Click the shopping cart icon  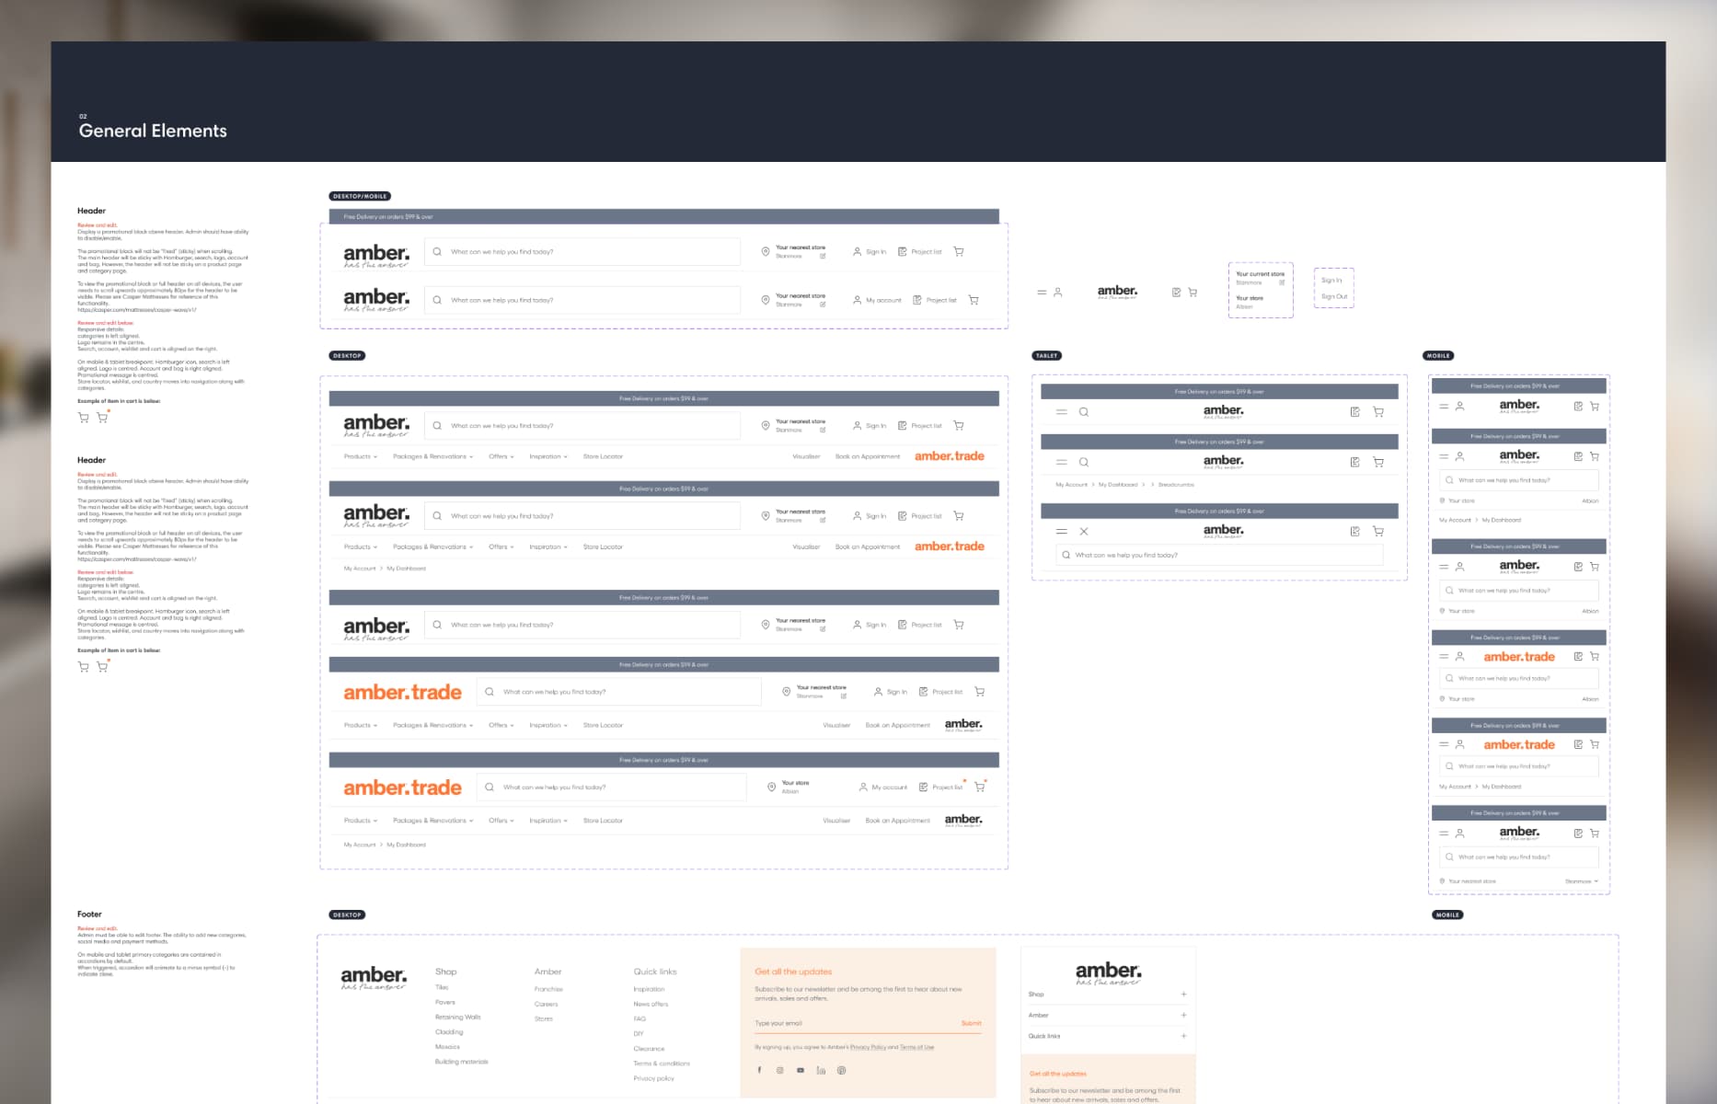[958, 251]
